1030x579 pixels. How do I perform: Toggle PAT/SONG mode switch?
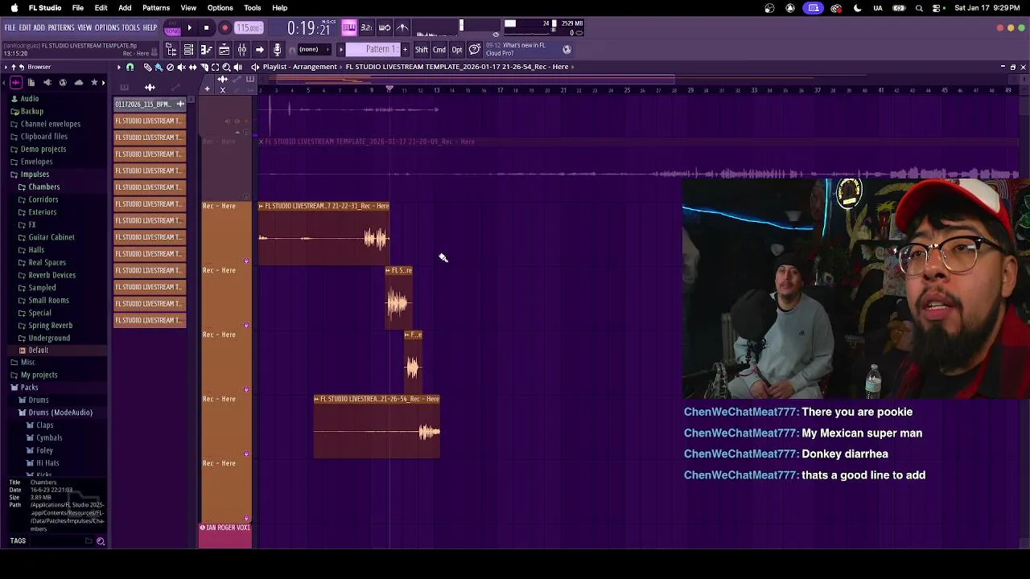point(172,29)
